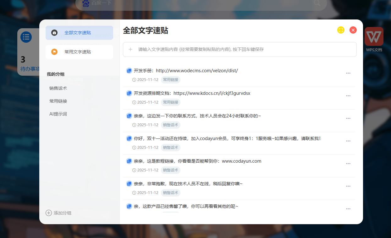Click the plus icon in snippet input
Screen dimensions: 391x238
point(130,49)
